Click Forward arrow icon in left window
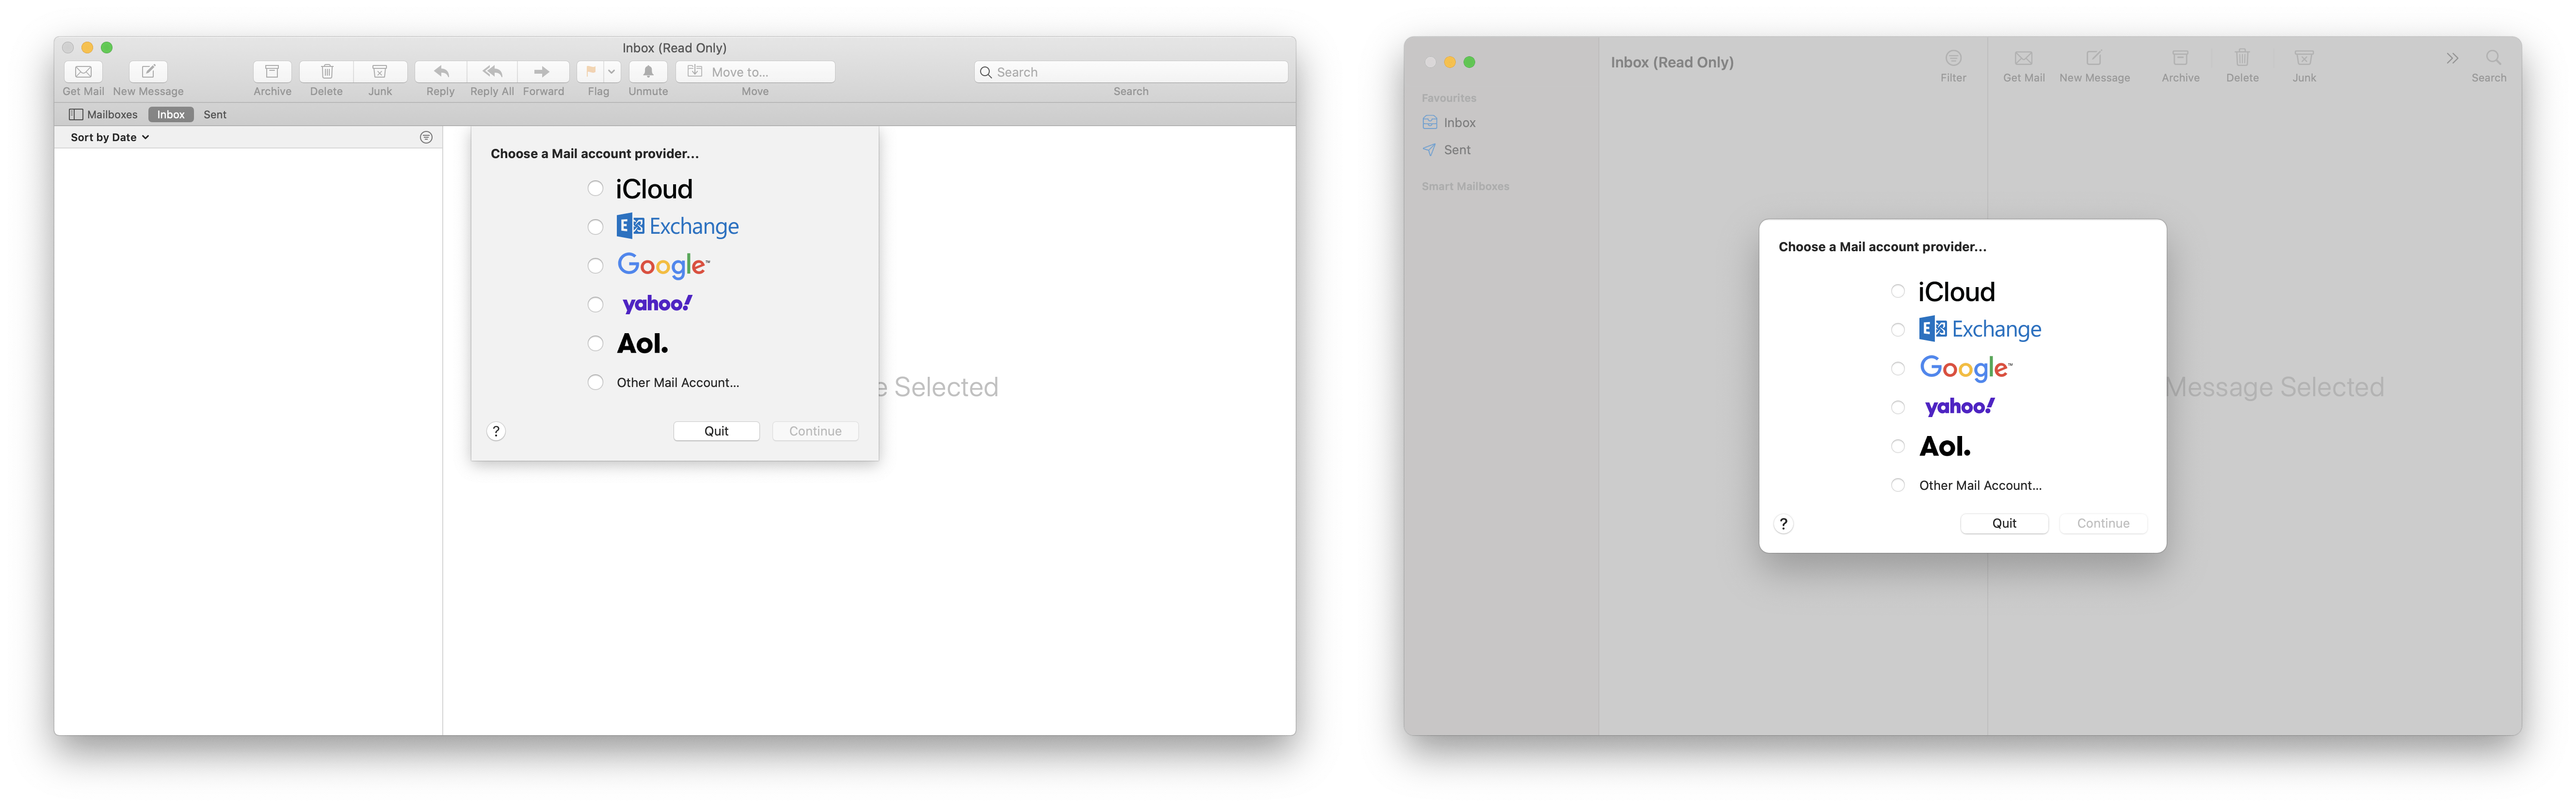Image resolution: width=2576 pixels, height=807 pixels. pos(543,72)
